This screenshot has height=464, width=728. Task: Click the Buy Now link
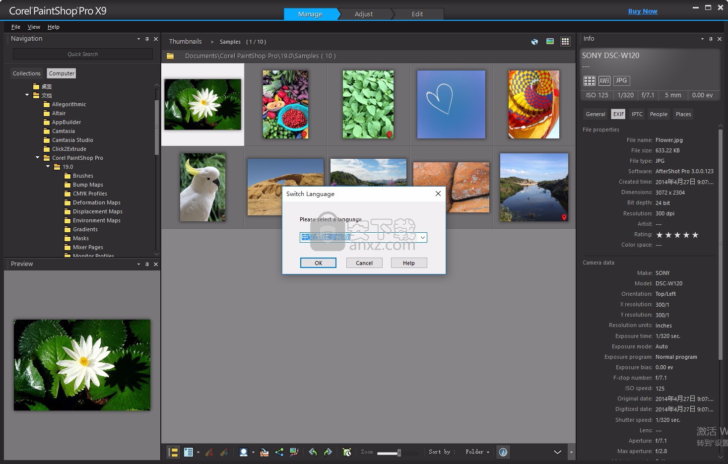coord(643,11)
